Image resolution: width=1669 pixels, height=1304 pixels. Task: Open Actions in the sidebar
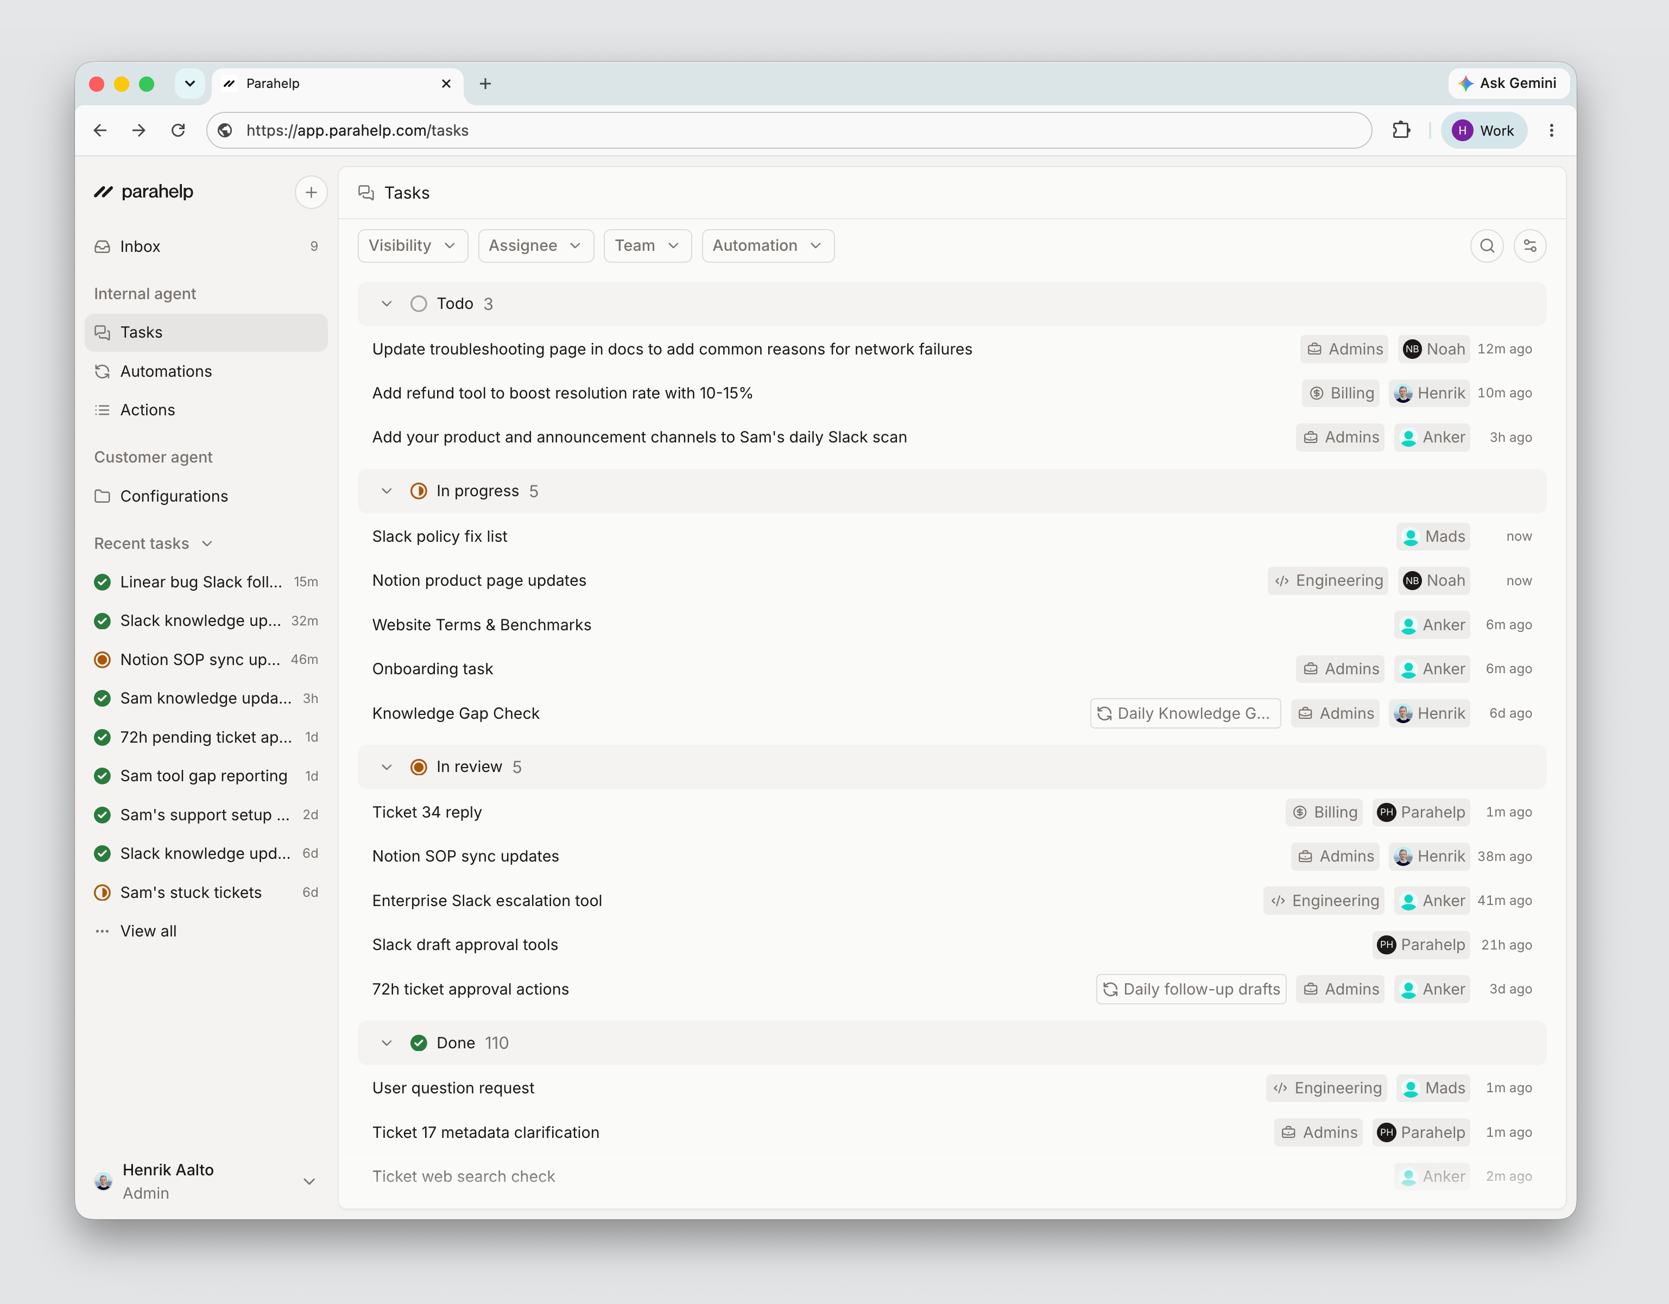[x=206, y=410]
